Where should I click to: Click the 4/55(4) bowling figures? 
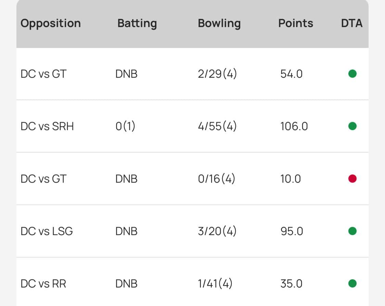217,127
